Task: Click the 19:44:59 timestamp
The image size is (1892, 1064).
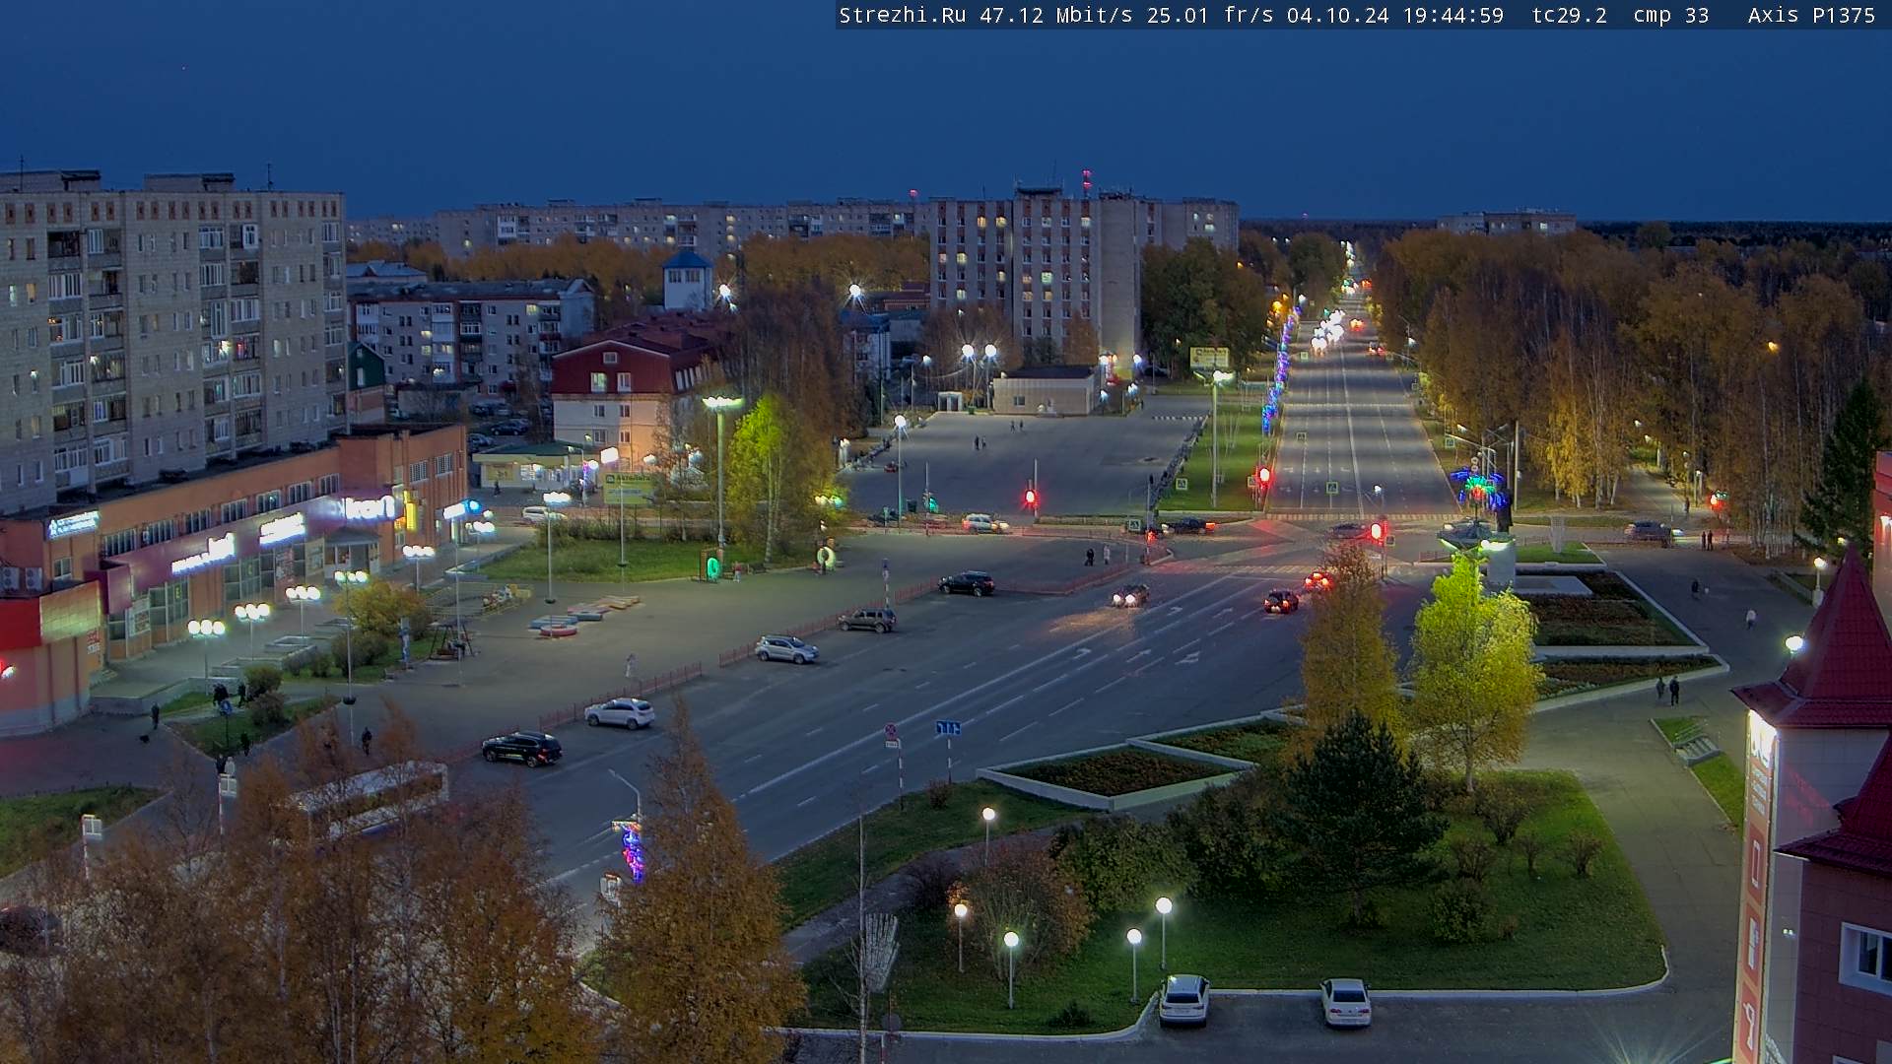Action: tap(1453, 15)
